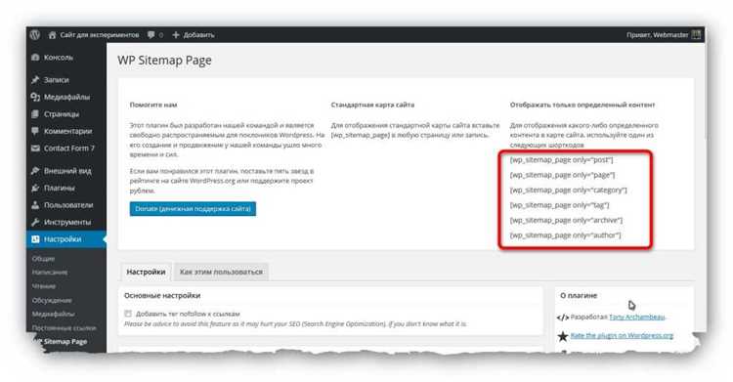Open the Tony Archambeau developer link

[x=636, y=317]
